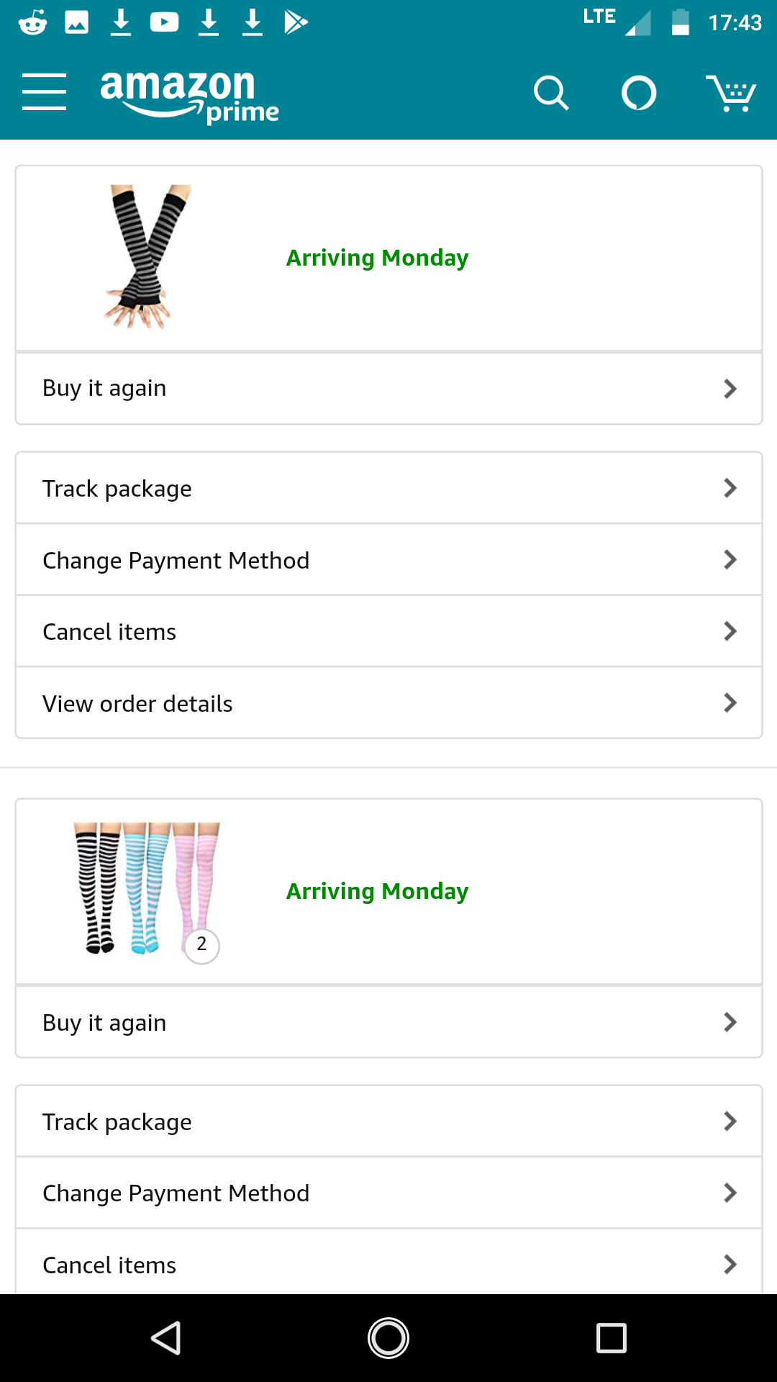The image size is (777, 1382).
Task: Expand chevron beside View order details
Action: [x=730, y=703]
